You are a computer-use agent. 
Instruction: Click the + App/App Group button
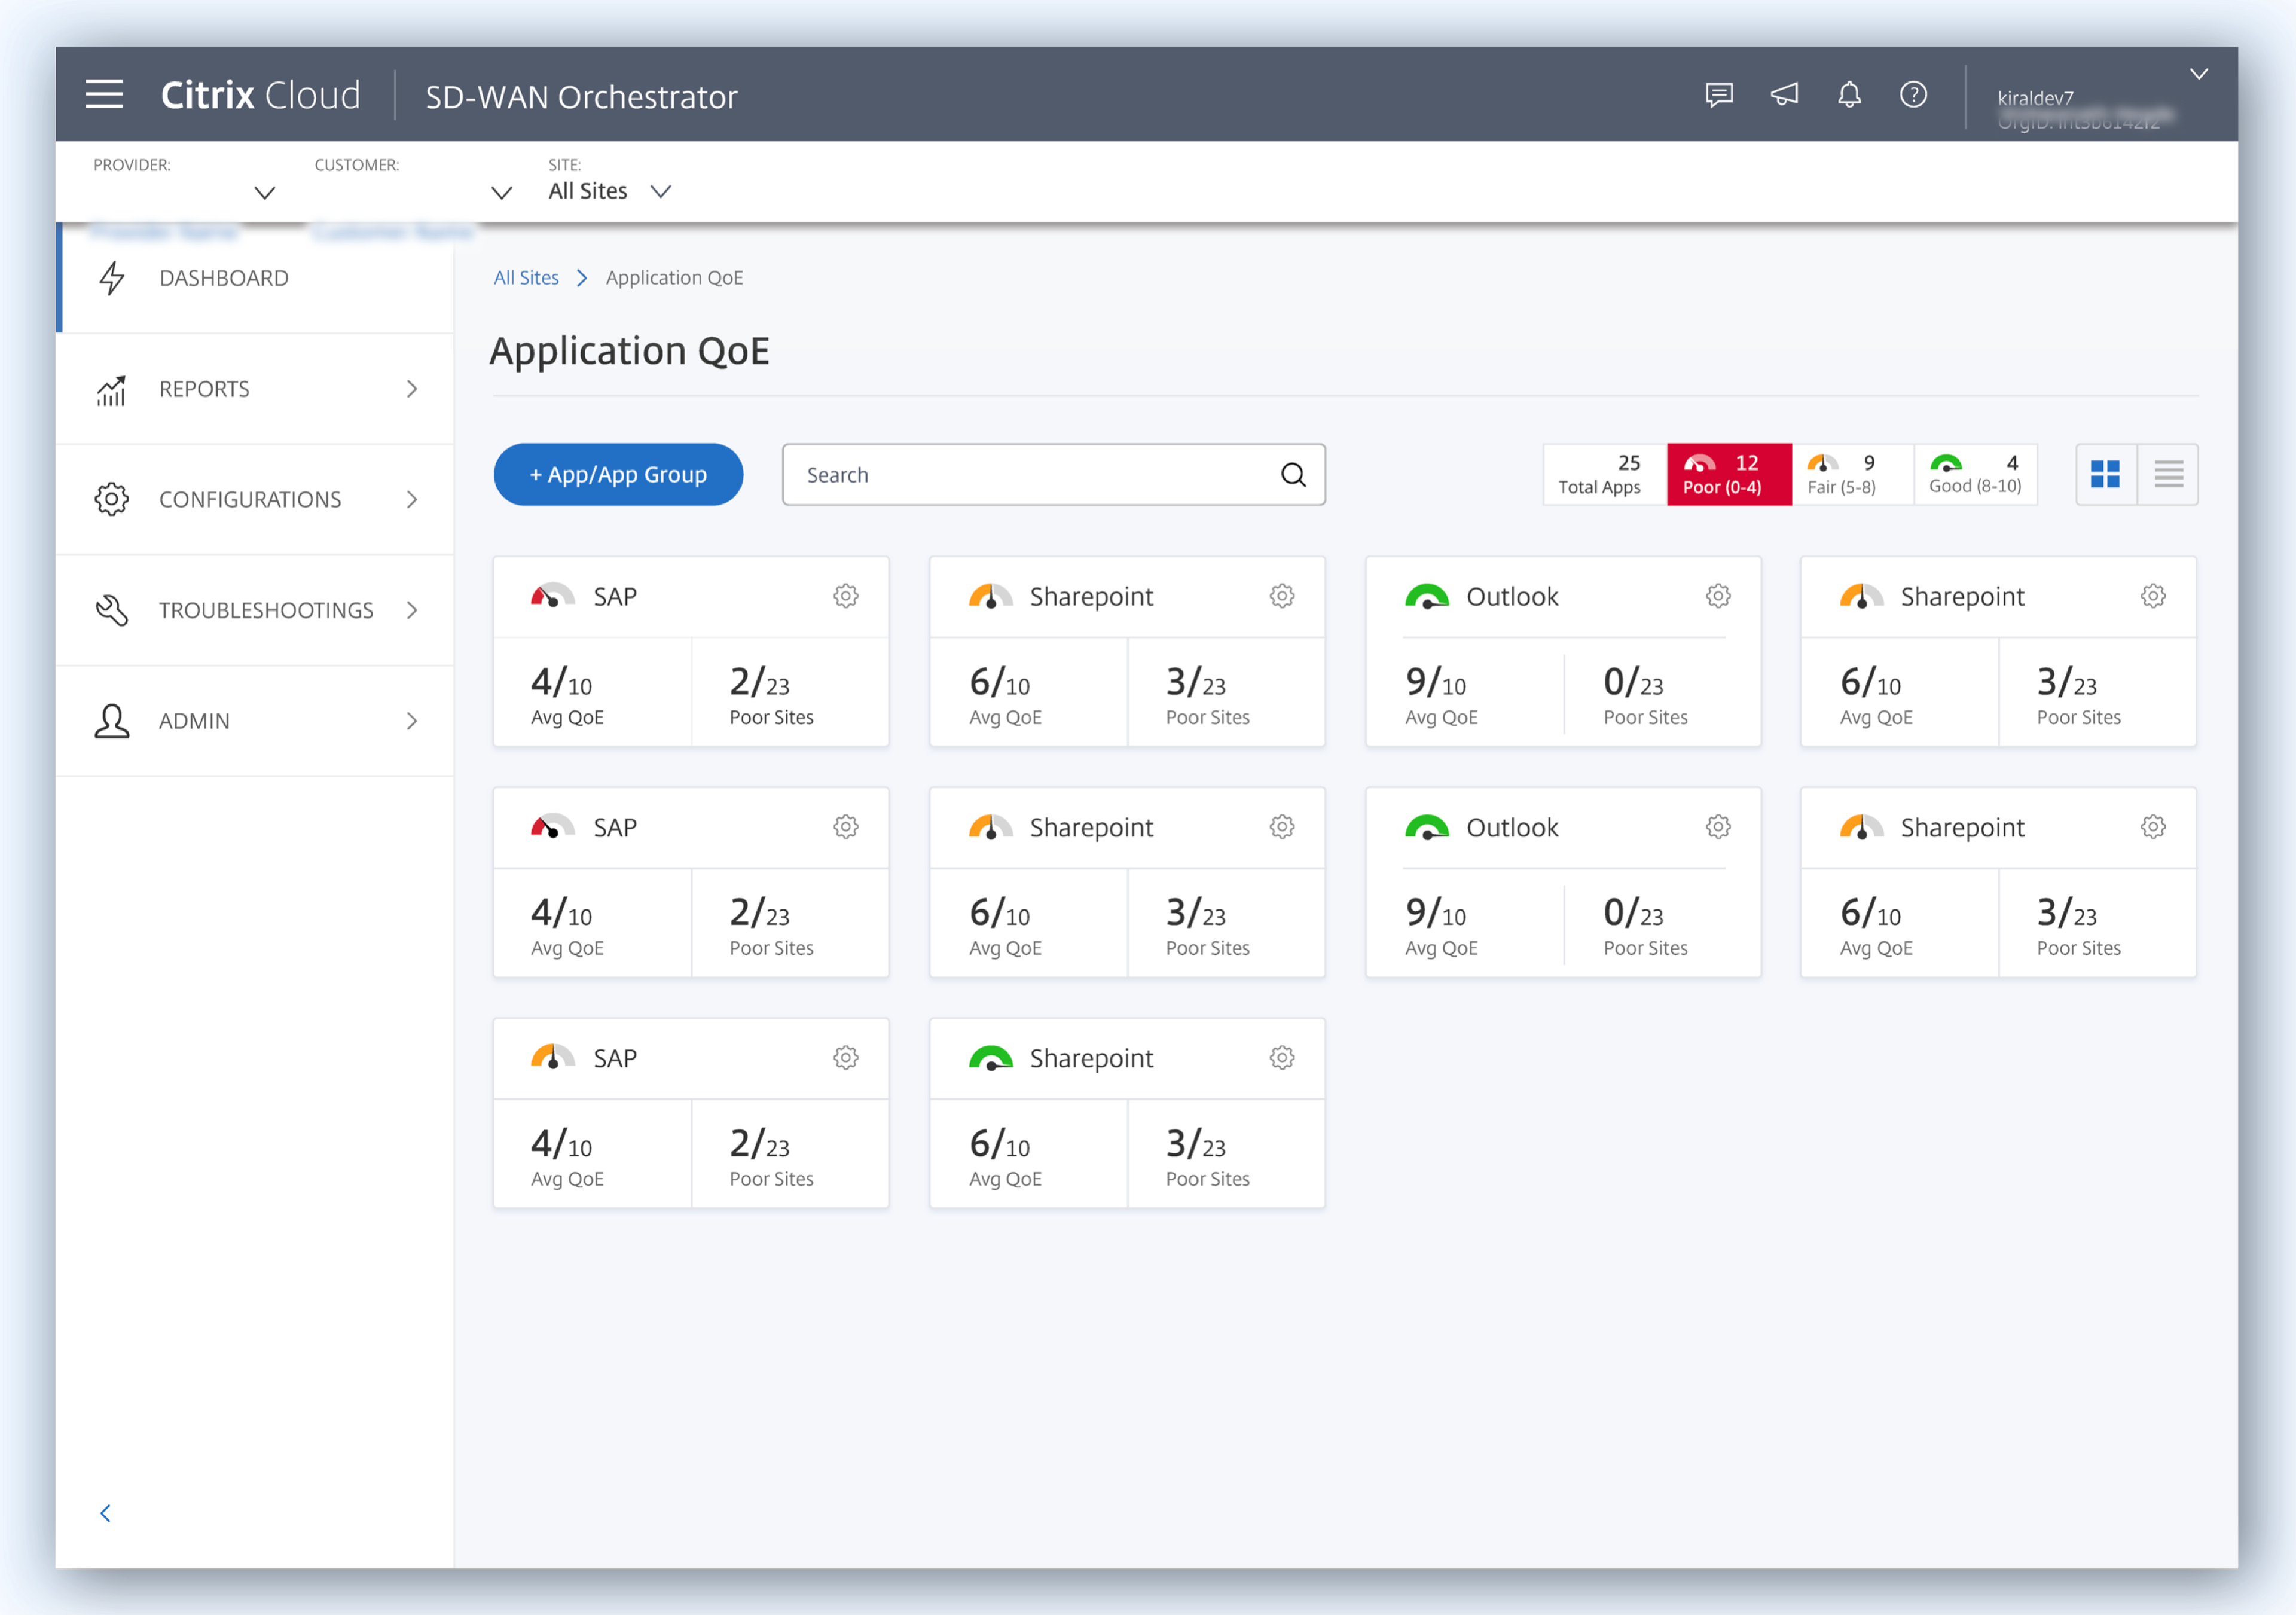[x=618, y=475]
